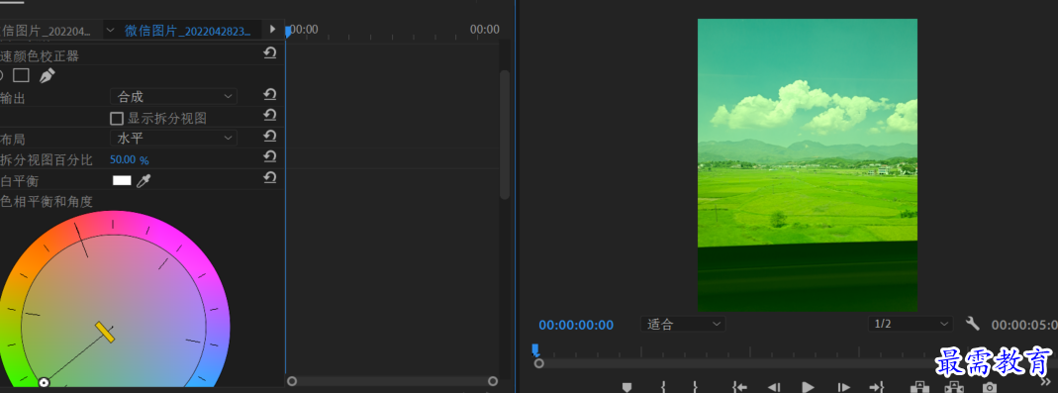Reset the 输出 parameter
Viewport: 1058px width, 393px height.
270,94
